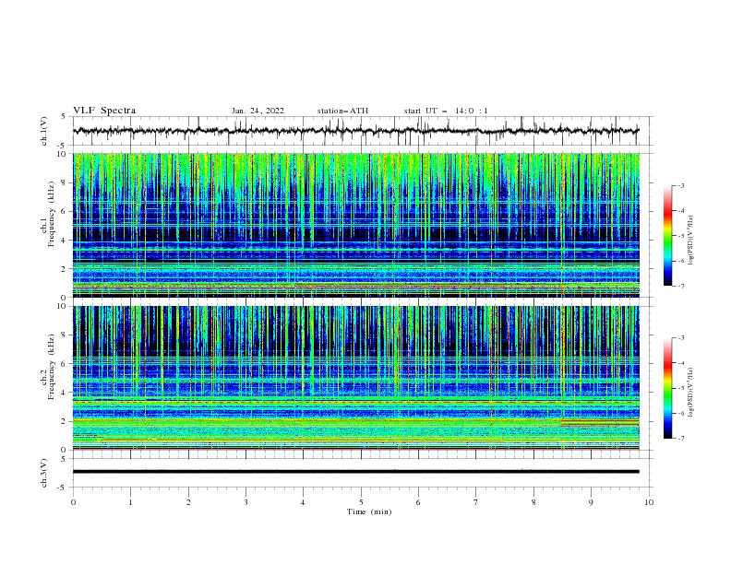Click time axis tick label "3"
731x564 pixels.
(246, 502)
